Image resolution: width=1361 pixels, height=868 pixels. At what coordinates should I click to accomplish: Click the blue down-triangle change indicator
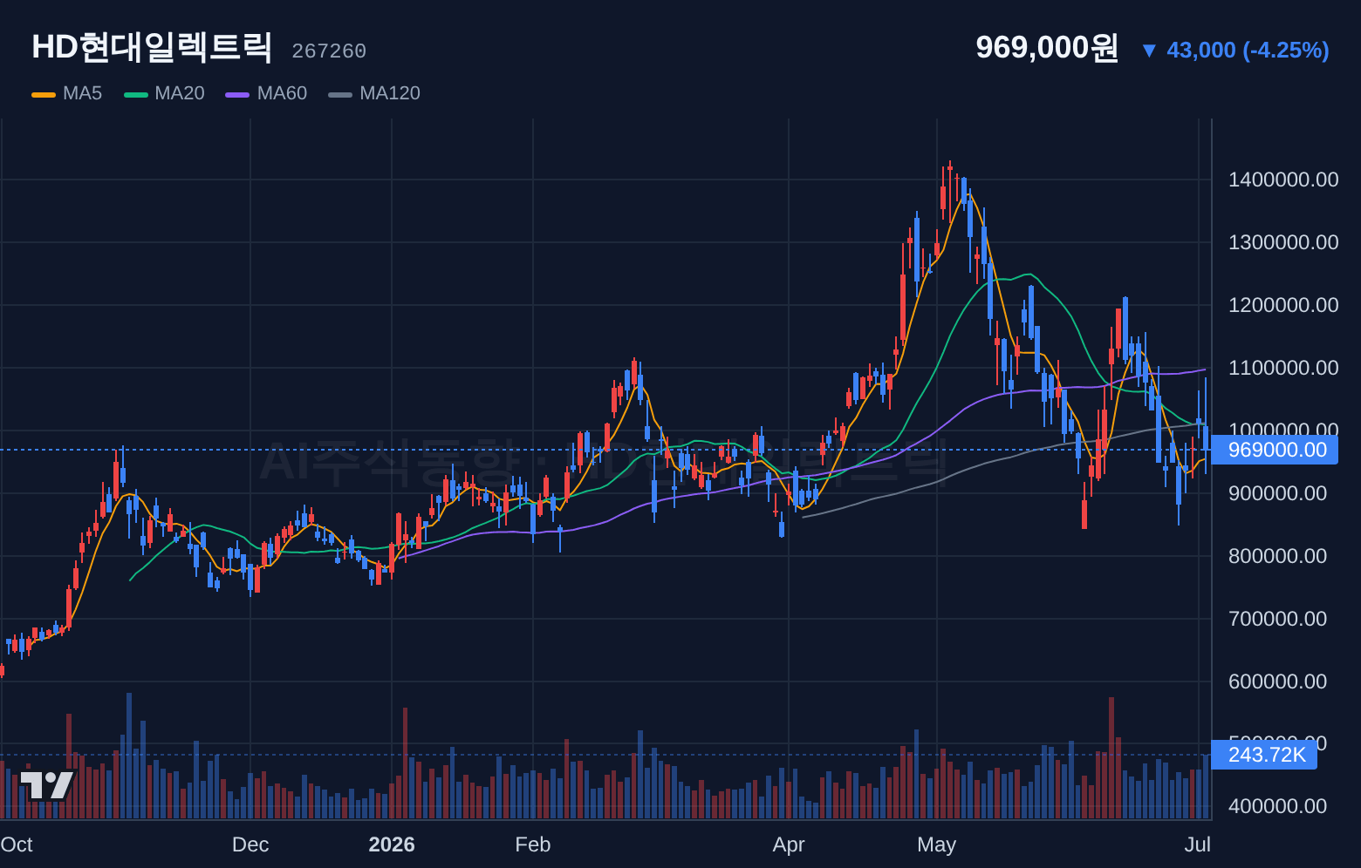pos(1149,51)
